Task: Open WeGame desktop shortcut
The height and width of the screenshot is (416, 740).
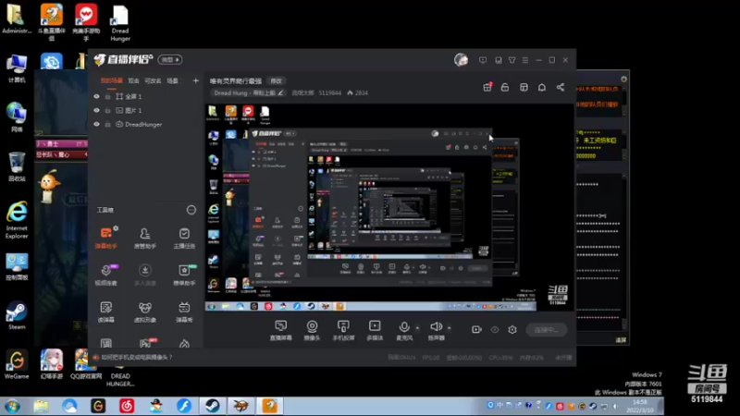Action: point(17,363)
